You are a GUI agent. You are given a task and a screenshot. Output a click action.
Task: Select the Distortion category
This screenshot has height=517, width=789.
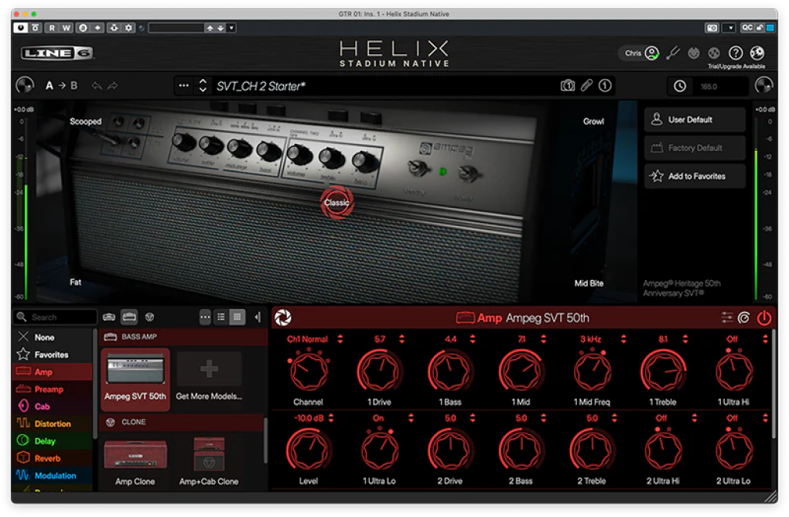click(53, 424)
